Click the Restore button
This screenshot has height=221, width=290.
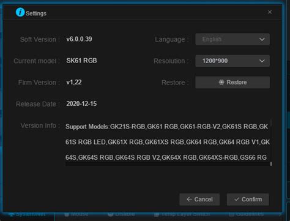click(x=232, y=83)
